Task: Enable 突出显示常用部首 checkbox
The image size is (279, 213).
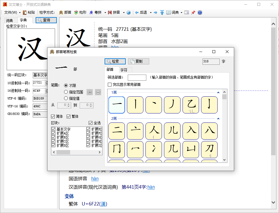Action: 110,85
